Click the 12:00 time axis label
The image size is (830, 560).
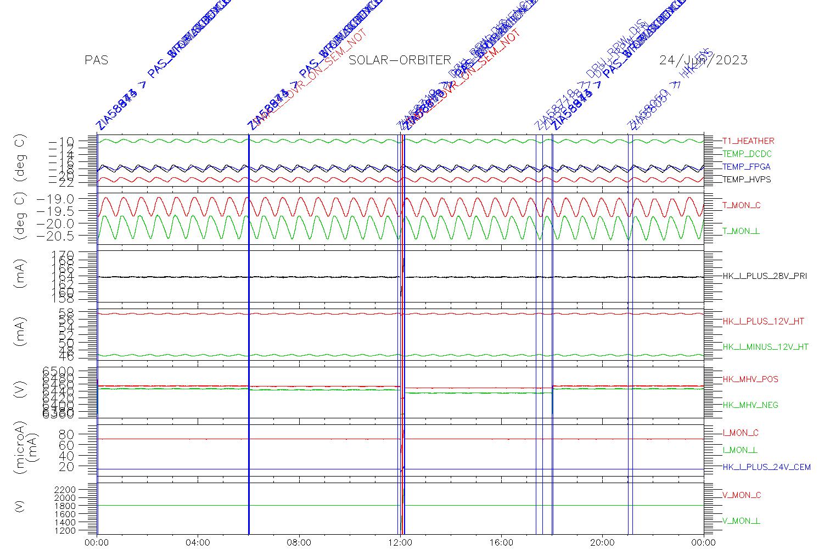(400, 543)
